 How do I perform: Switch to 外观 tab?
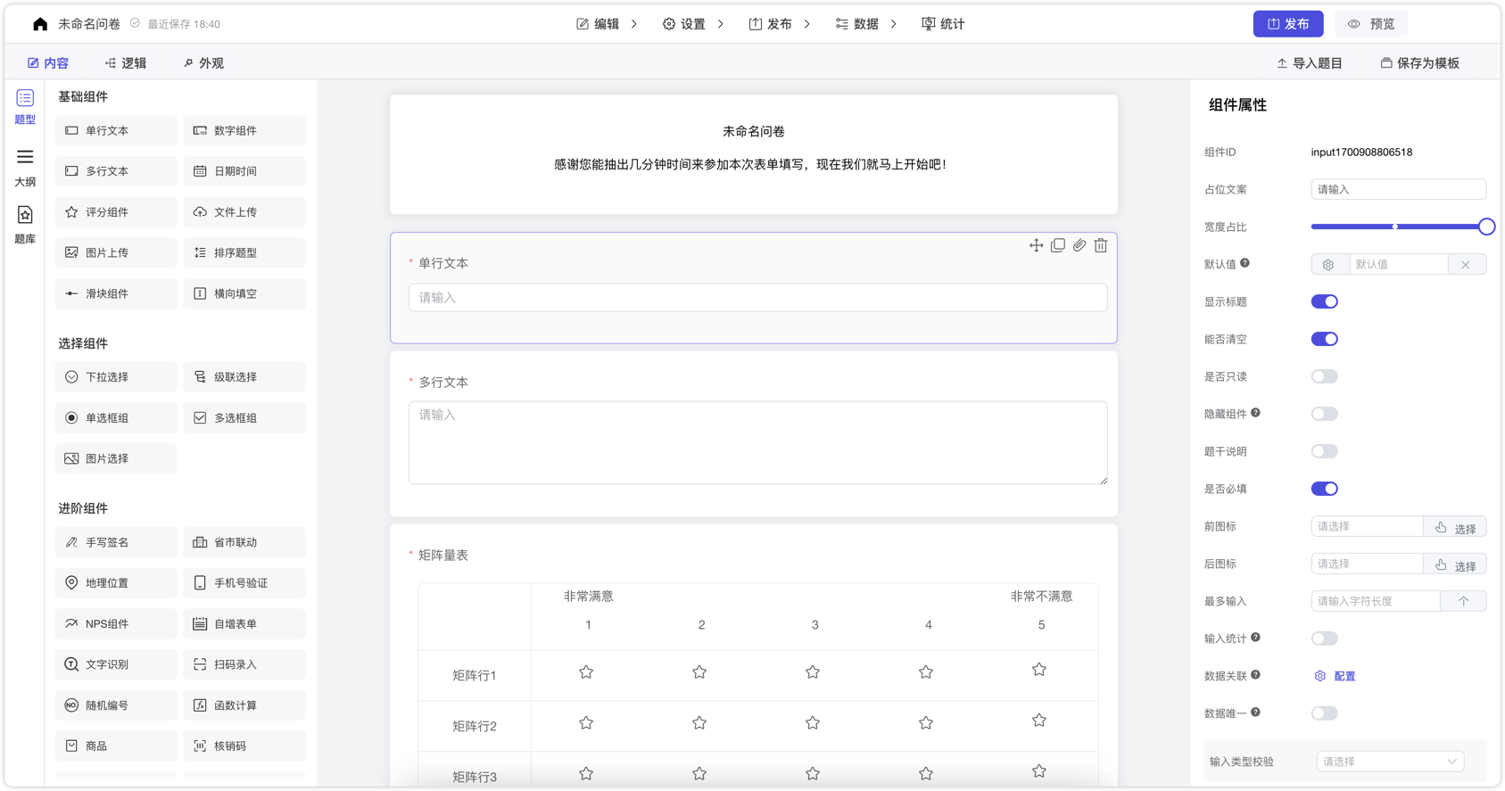(203, 63)
